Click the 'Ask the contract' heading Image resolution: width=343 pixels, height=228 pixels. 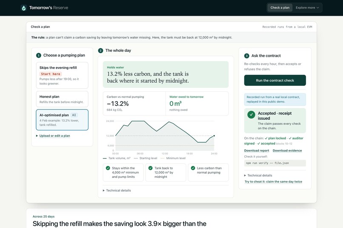266,56
